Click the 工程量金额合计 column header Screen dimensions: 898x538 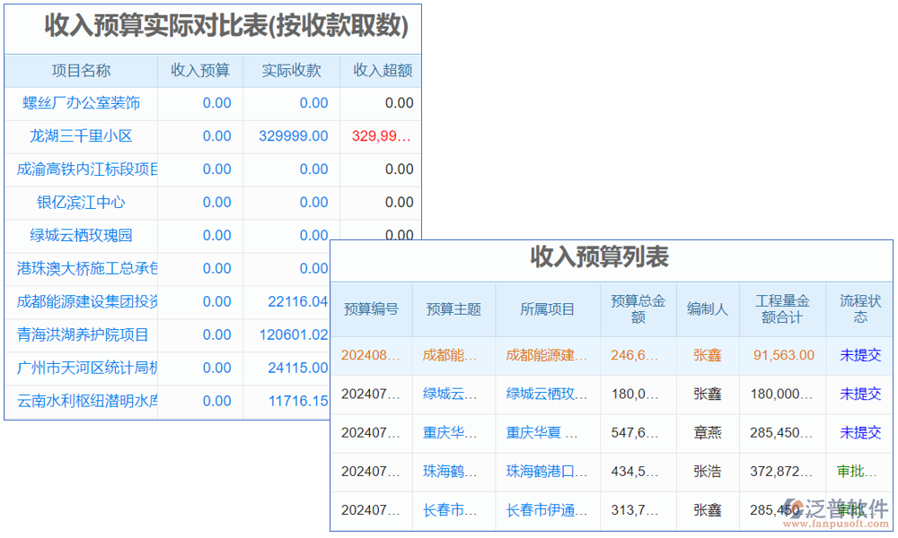click(781, 308)
